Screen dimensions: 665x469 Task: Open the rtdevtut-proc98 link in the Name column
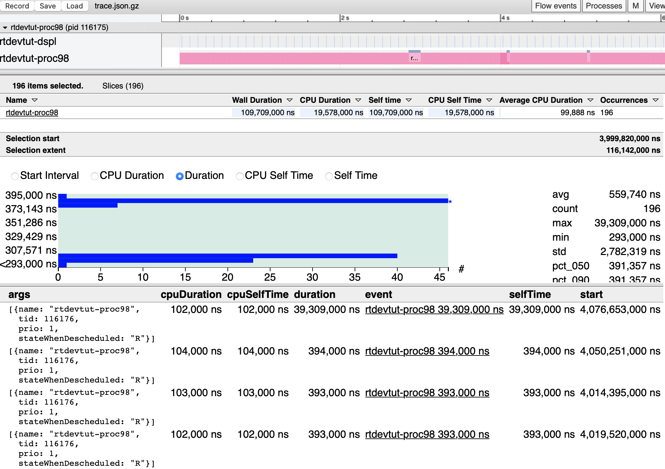[x=32, y=113]
